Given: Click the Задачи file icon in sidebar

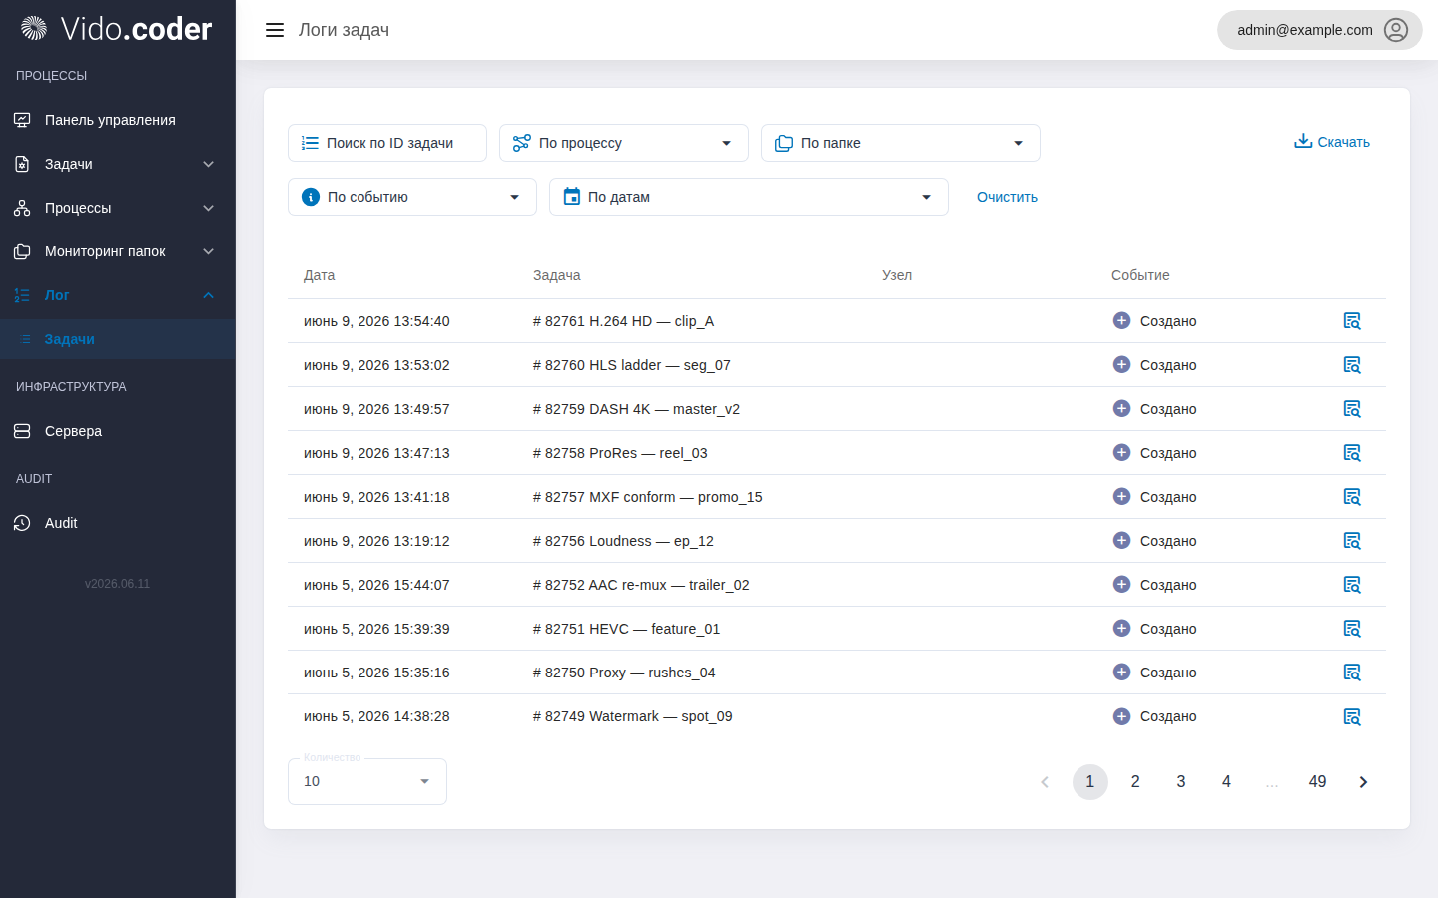Looking at the screenshot, I should [22, 164].
